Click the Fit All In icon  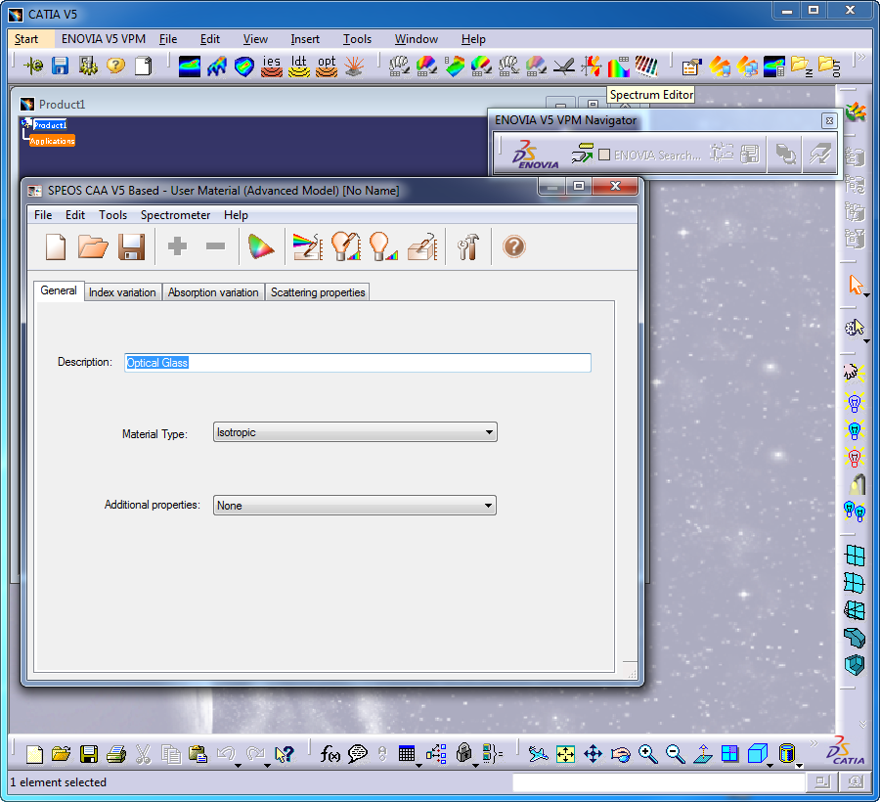[x=566, y=754]
